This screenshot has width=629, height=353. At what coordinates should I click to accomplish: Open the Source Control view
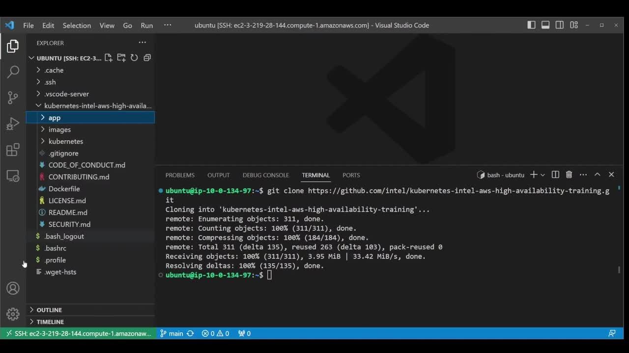tap(13, 98)
